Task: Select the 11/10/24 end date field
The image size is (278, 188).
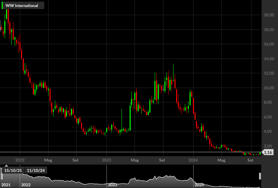Action: (36, 171)
